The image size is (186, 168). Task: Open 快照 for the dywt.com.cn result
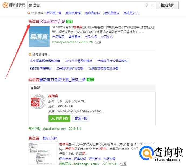click(98, 42)
